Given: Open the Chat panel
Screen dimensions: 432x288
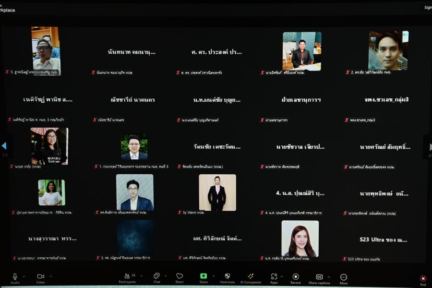Looking at the screenshot, I should tap(156, 276).
